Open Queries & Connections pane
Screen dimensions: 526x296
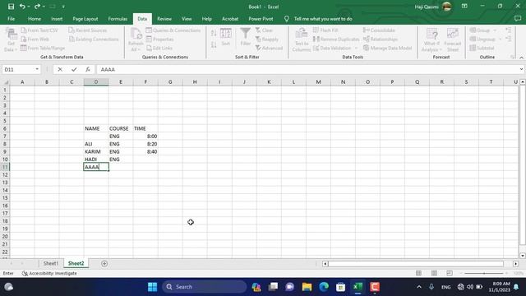click(173, 30)
